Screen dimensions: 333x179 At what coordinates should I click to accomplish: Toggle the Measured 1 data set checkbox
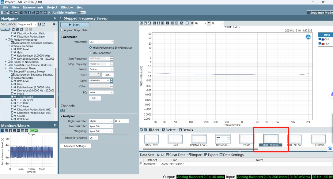pyautogui.click(x=141, y=164)
